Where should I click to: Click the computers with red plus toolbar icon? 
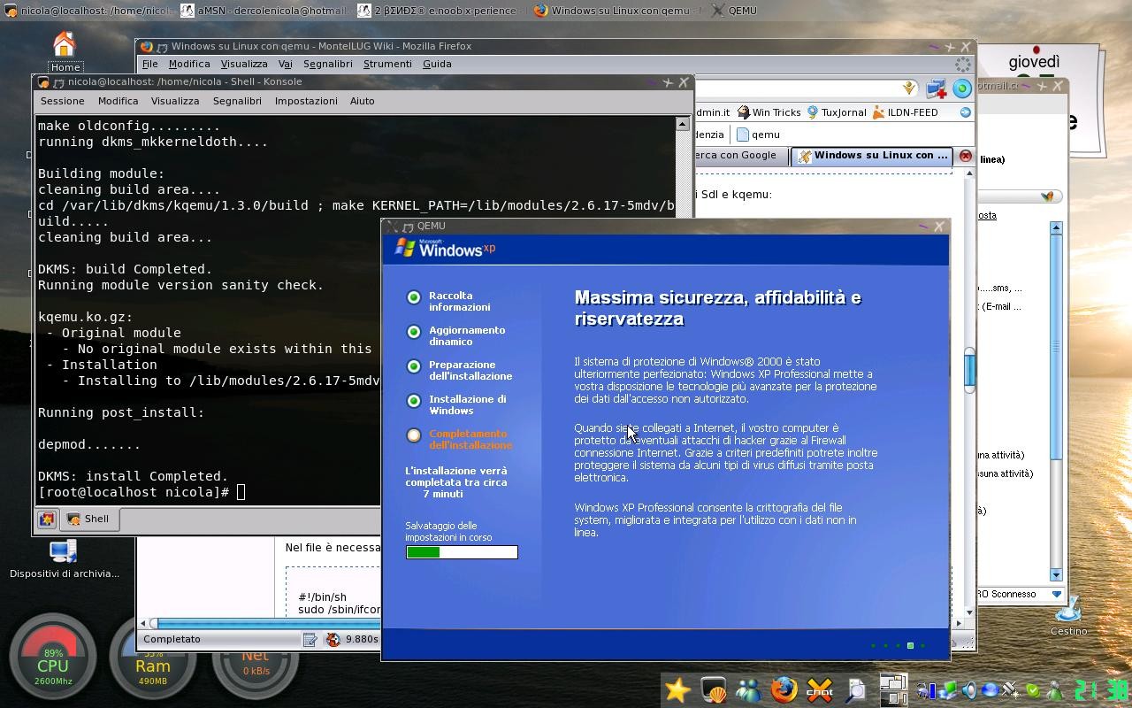pos(937,88)
